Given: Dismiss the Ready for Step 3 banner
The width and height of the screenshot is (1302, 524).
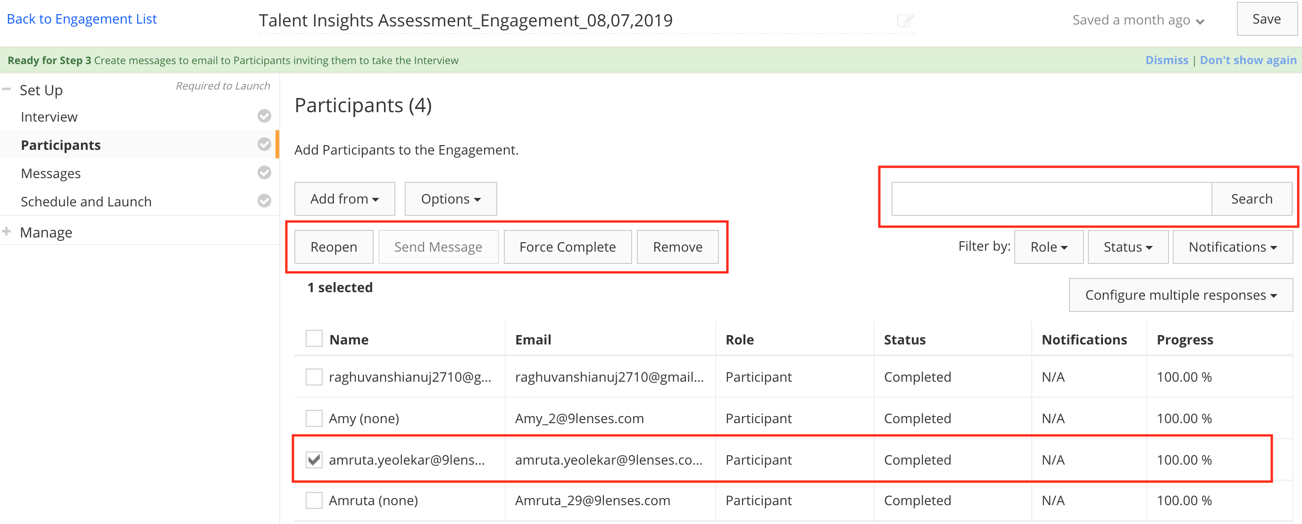Looking at the screenshot, I should click(x=1167, y=60).
